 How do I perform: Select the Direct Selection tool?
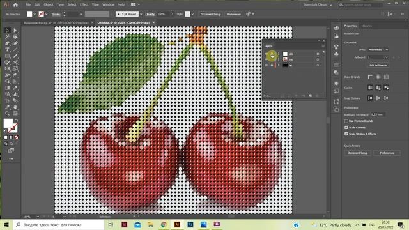click(15, 31)
